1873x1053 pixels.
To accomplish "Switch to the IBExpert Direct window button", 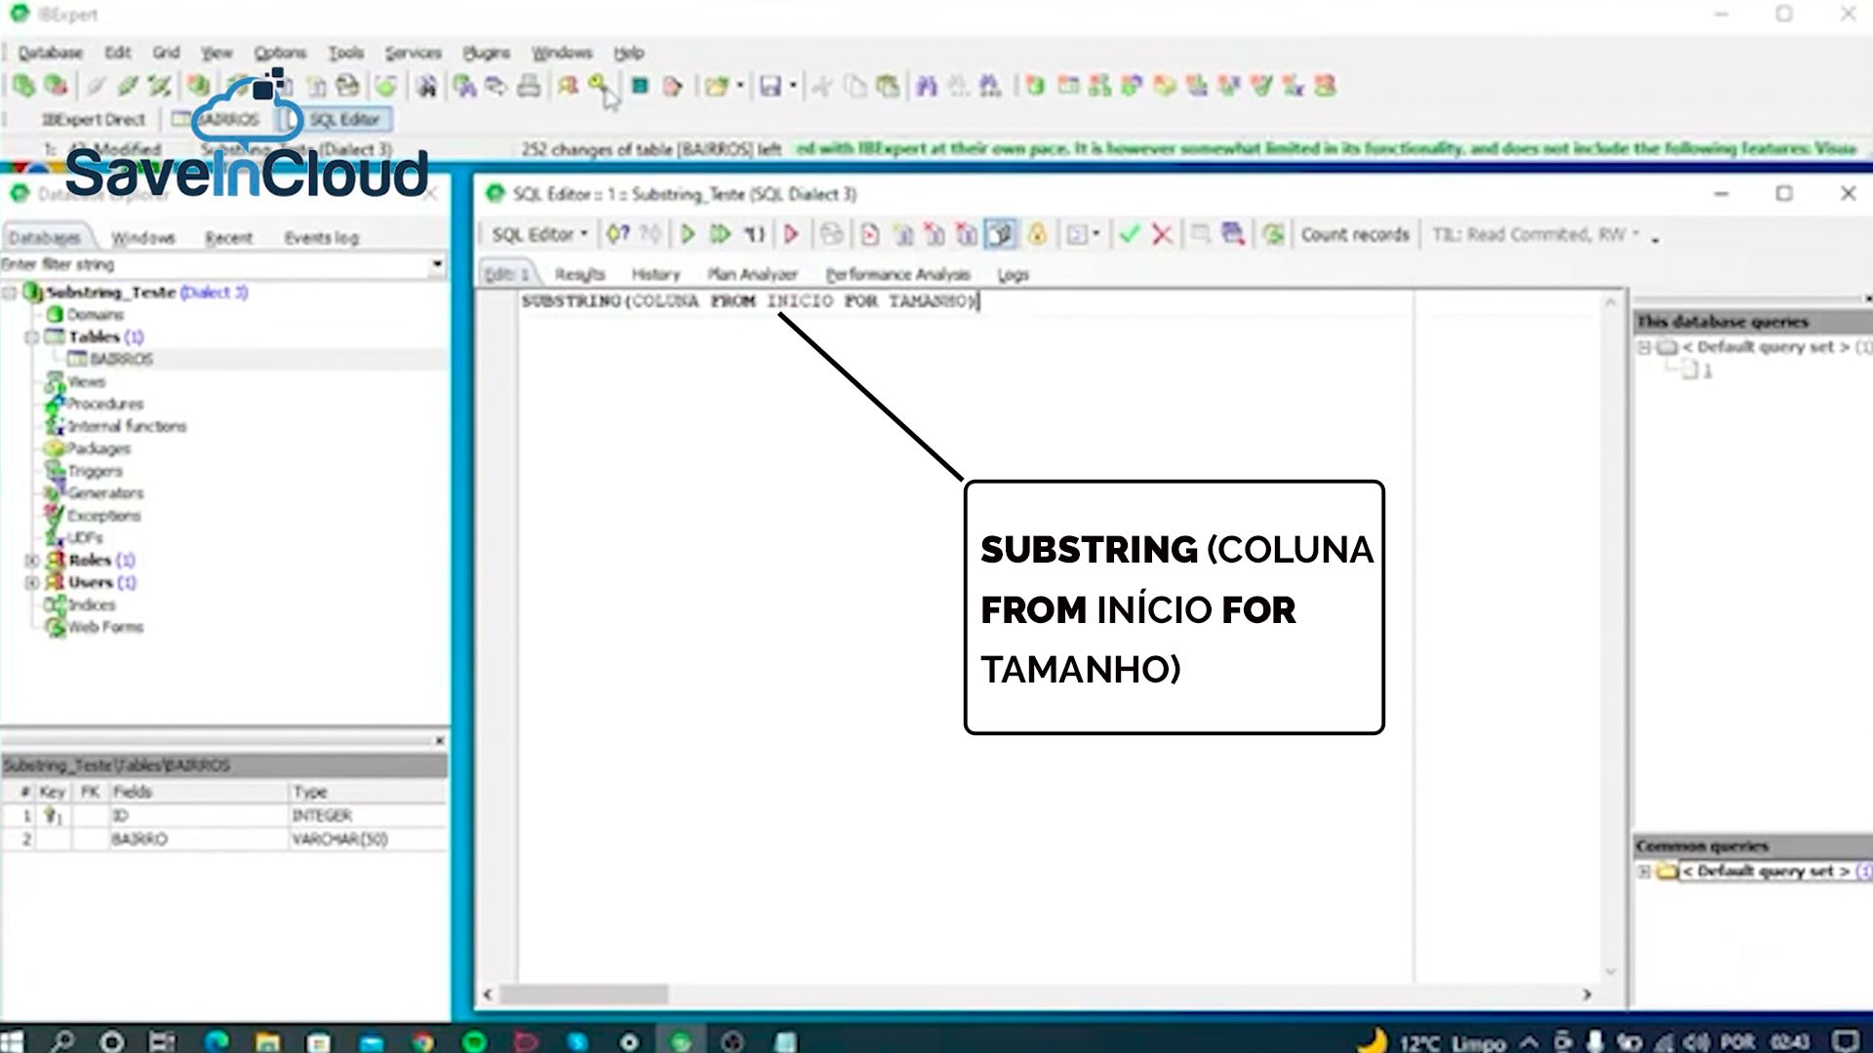I will [x=93, y=119].
